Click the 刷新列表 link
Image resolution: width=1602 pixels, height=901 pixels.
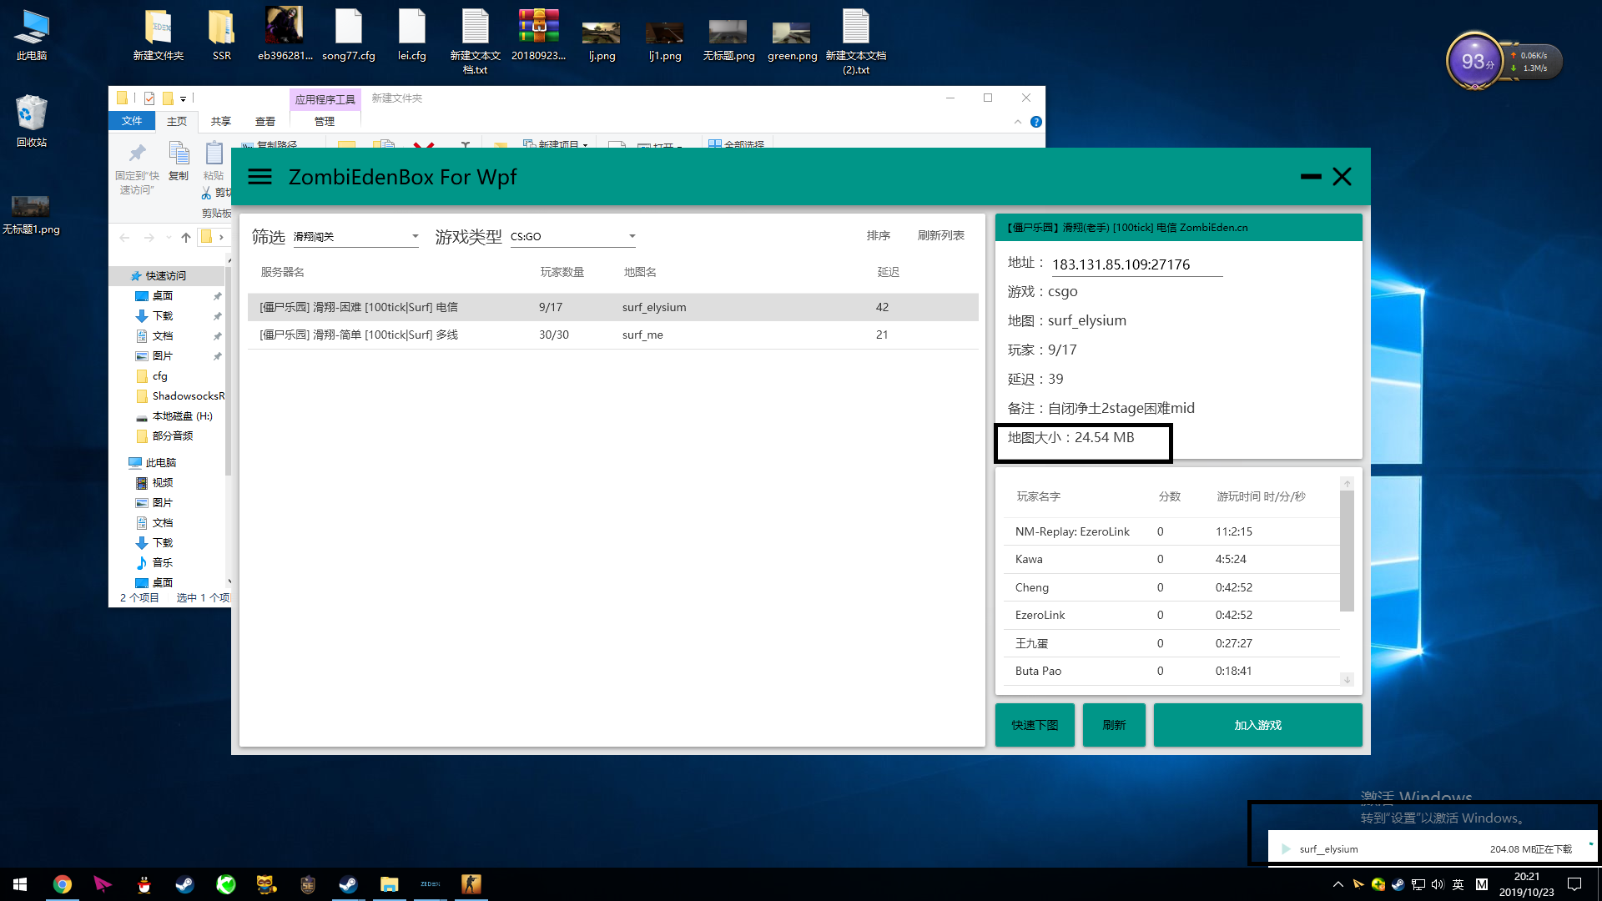point(940,235)
